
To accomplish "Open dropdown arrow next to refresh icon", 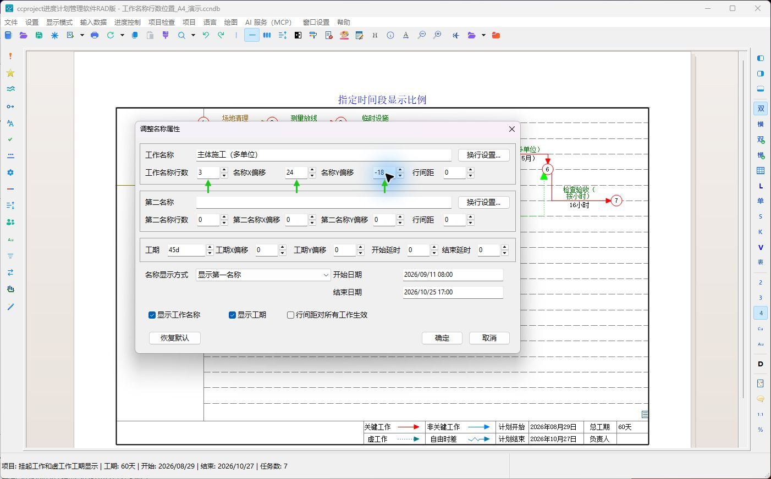I will 122,35.
